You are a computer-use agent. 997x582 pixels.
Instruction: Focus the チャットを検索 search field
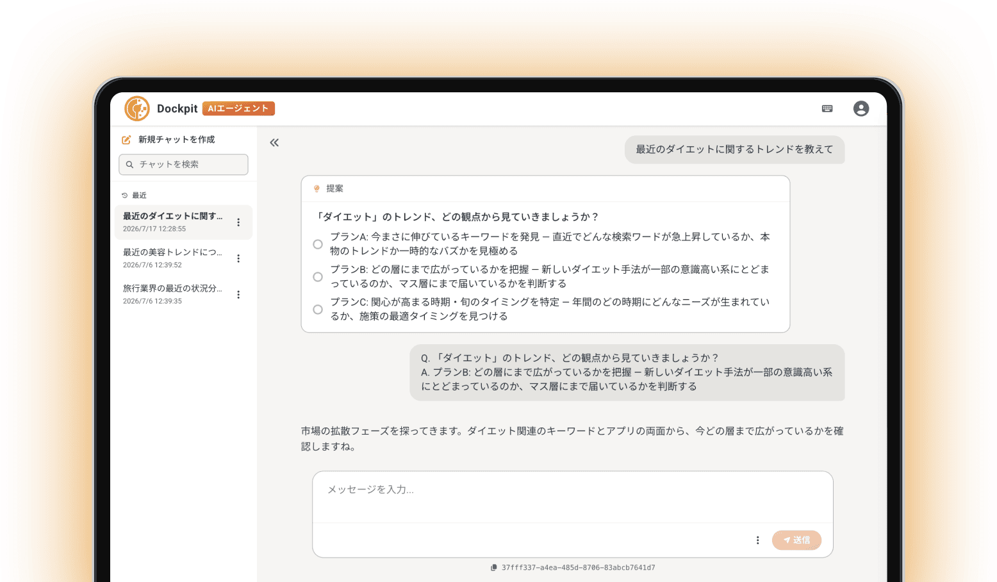point(183,164)
